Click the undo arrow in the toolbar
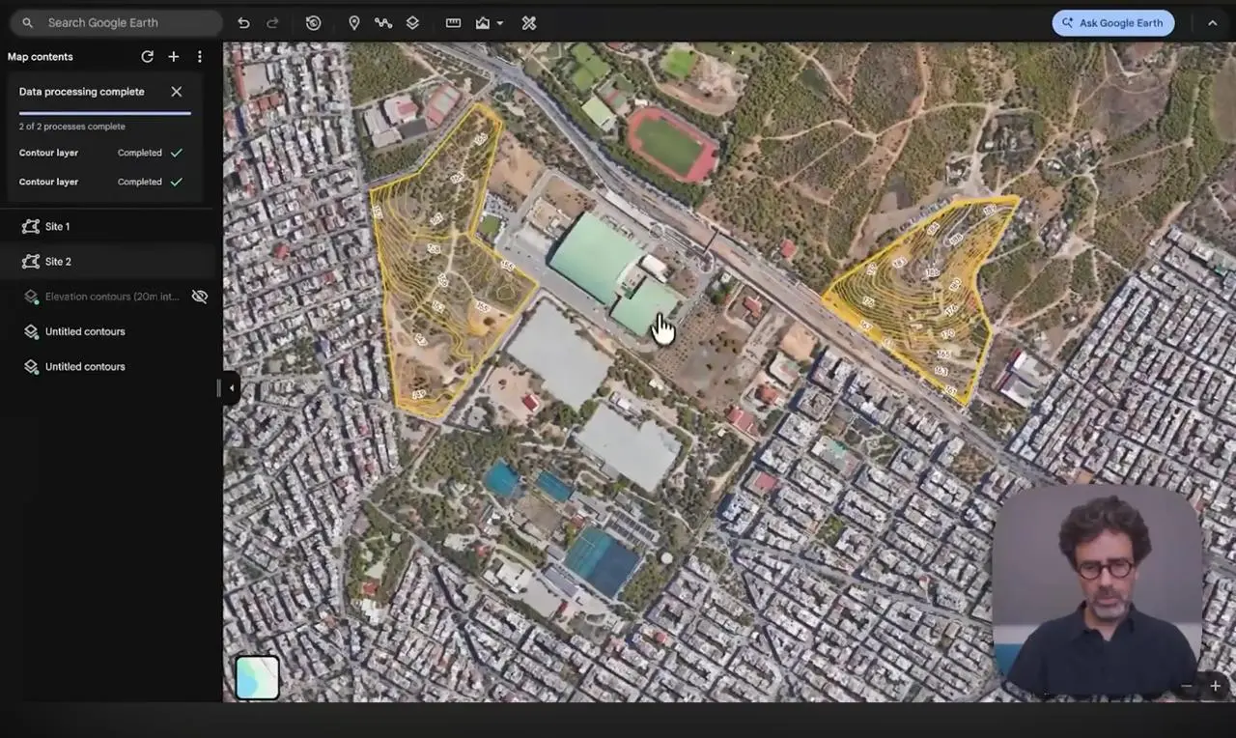The image size is (1236, 738). tap(243, 23)
